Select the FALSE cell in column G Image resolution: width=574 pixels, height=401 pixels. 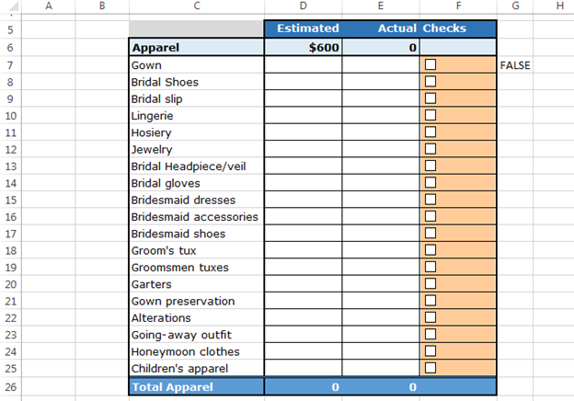point(515,65)
